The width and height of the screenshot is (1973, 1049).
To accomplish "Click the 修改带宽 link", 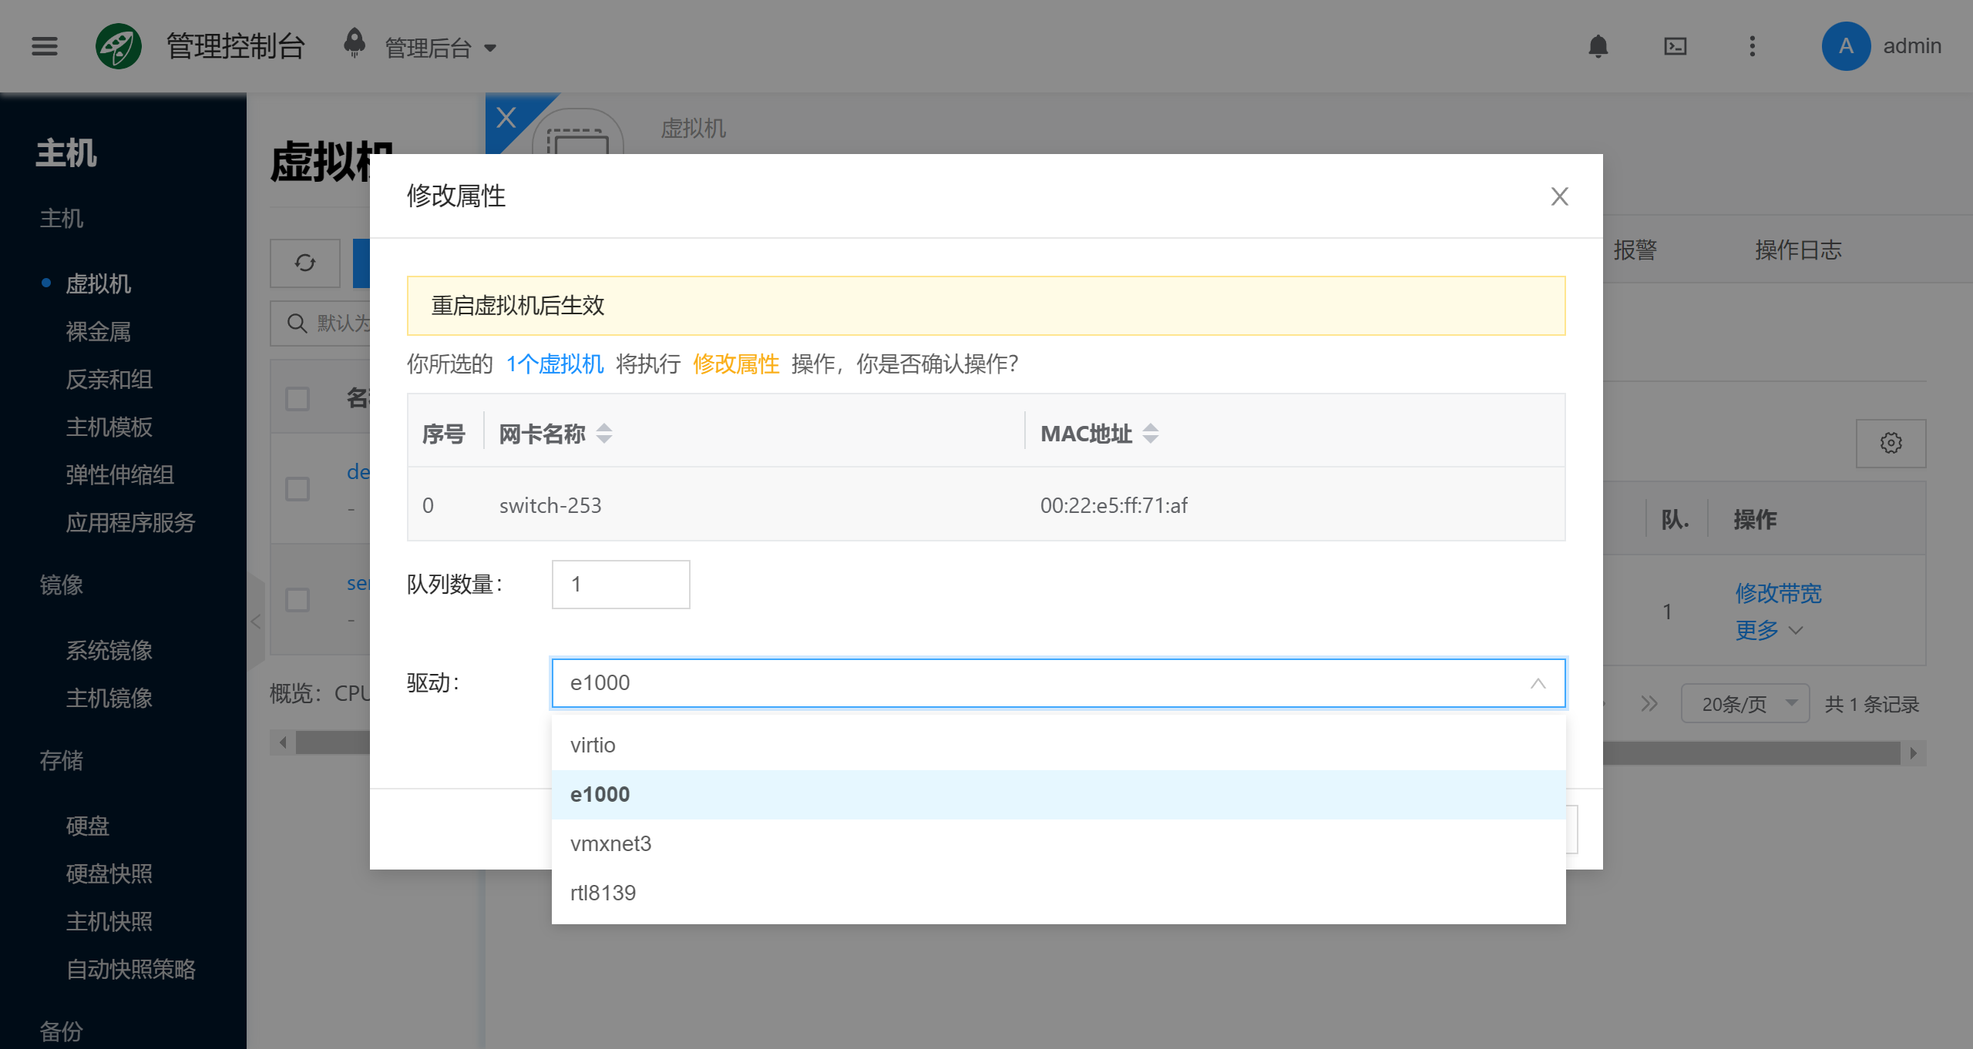I will 1778,593.
